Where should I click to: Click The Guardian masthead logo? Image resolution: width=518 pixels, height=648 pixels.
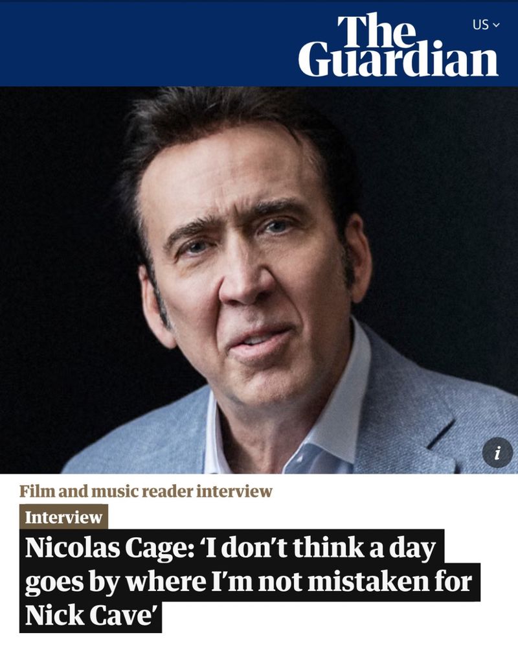pyautogui.click(x=398, y=45)
